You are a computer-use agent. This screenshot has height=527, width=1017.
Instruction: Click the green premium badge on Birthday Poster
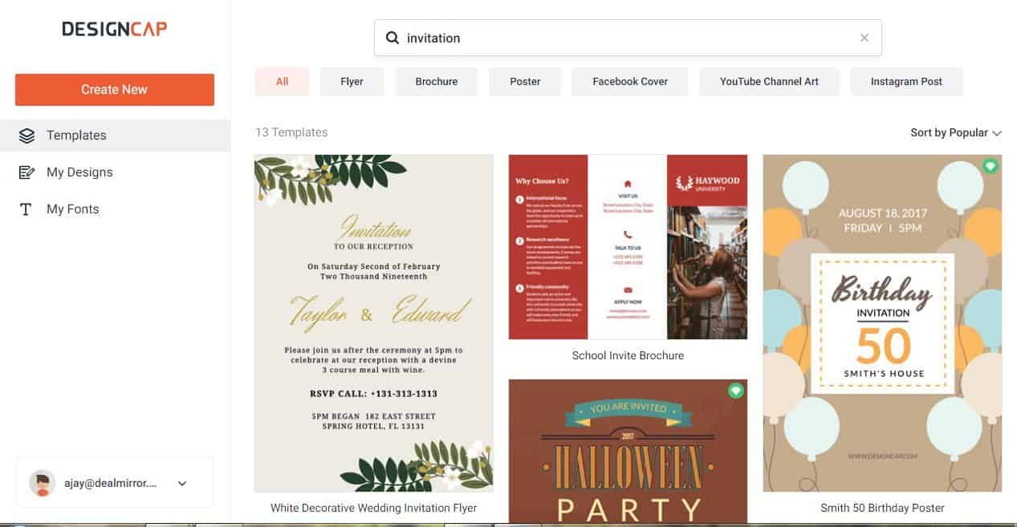pyautogui.click(x=991, y=166)
